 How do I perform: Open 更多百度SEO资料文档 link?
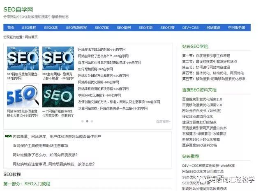pyautogui.click(x=199, y=145)
